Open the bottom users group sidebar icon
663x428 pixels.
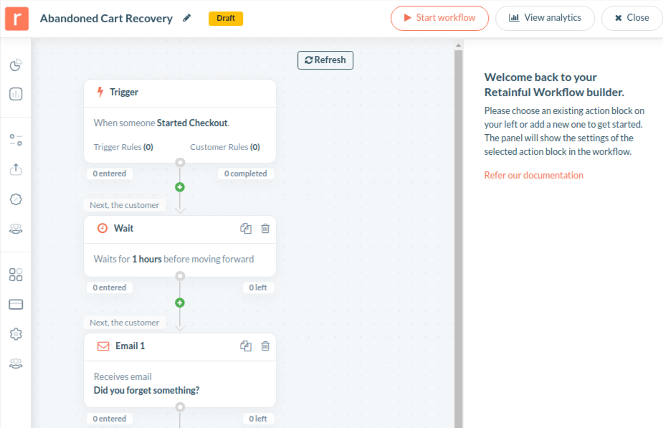16,363
